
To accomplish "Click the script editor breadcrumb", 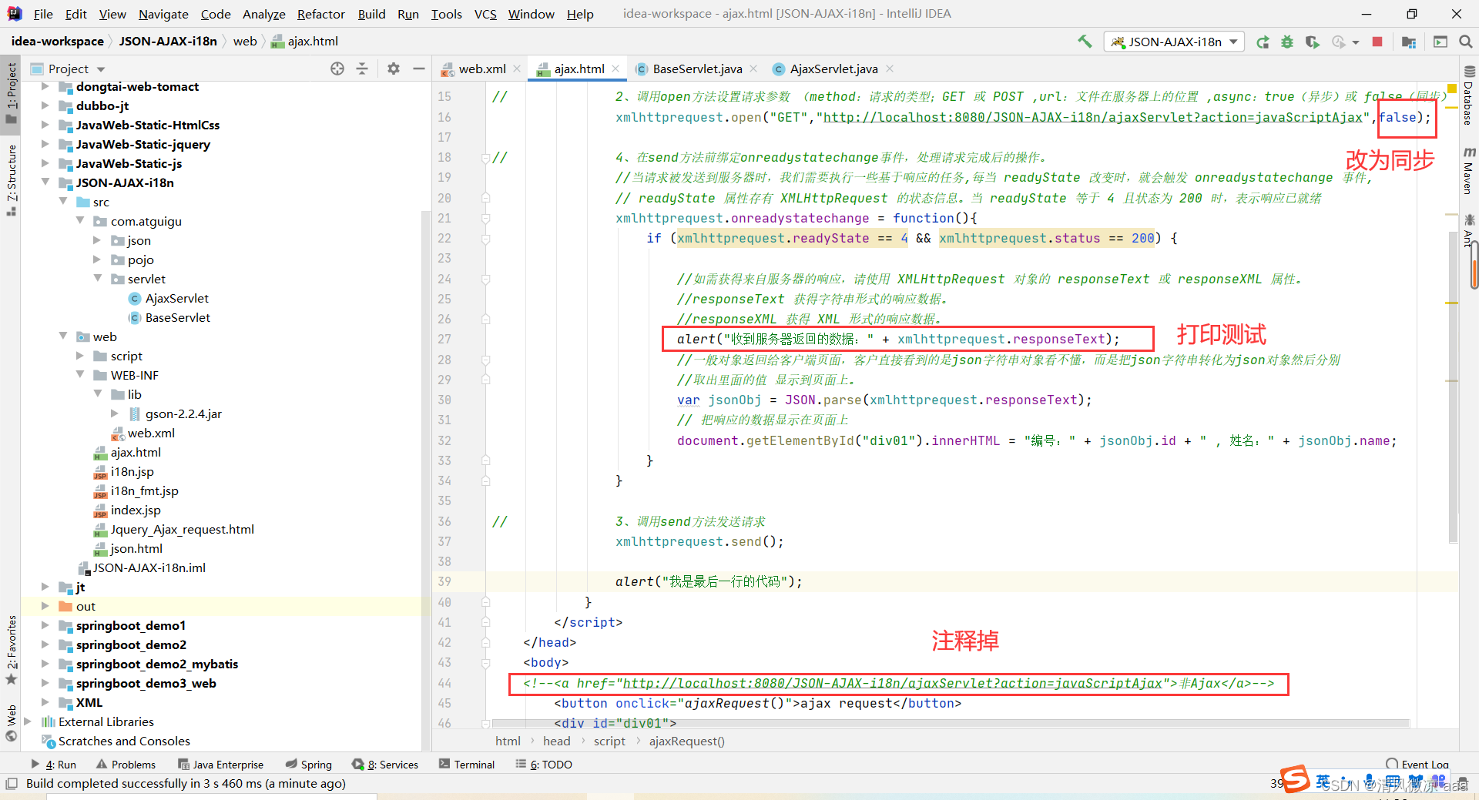I will coord(609,741).
